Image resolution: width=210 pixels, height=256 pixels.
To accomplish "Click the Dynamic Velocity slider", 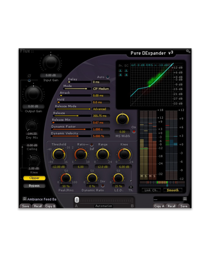I will click(71, 136).
